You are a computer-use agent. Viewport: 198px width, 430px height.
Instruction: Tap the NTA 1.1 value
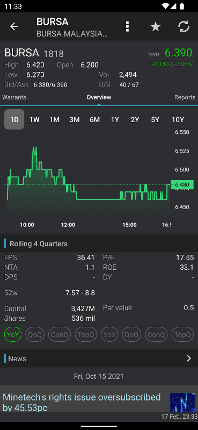[90, 267]
